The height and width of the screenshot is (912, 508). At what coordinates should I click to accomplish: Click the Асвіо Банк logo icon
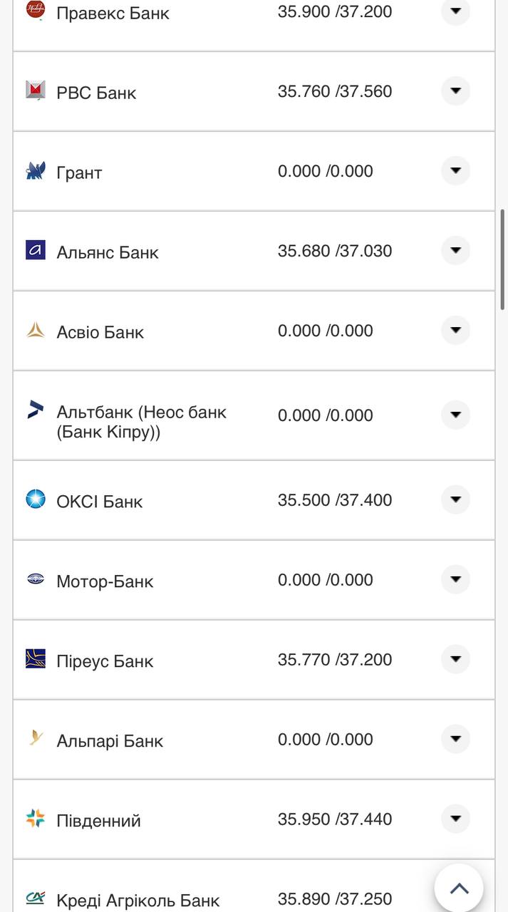[x=36, y=330]
